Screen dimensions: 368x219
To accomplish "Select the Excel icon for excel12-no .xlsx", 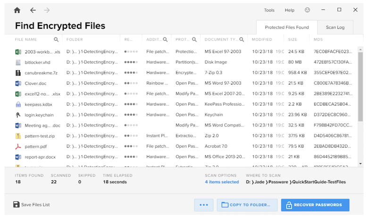I will click(x=18, y=94).
